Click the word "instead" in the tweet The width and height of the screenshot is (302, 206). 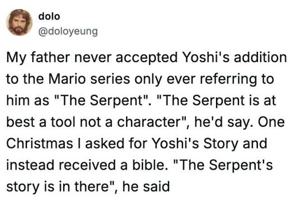pyautogui.click(x=30, y=165)
